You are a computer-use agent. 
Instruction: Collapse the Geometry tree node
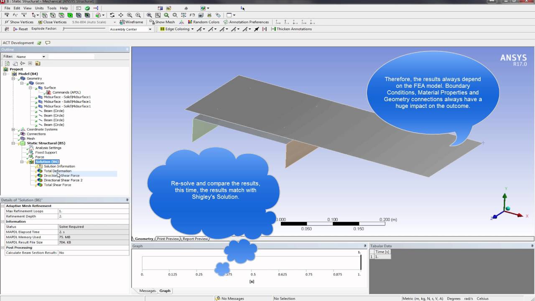[x=13, y=79]
